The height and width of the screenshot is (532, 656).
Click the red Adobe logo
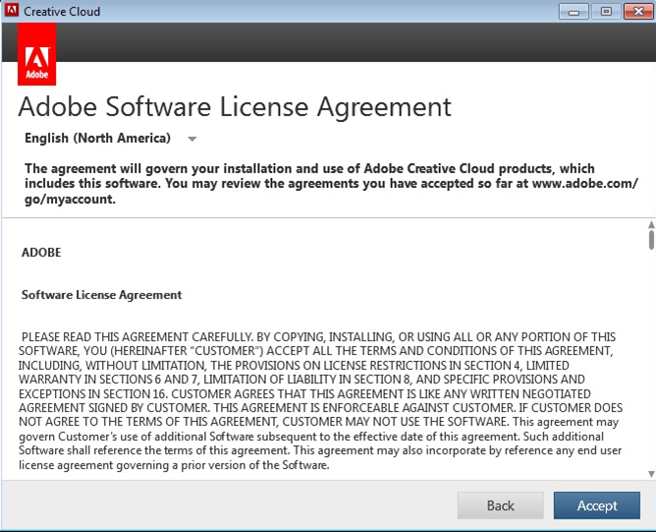(x=37, y=55)
